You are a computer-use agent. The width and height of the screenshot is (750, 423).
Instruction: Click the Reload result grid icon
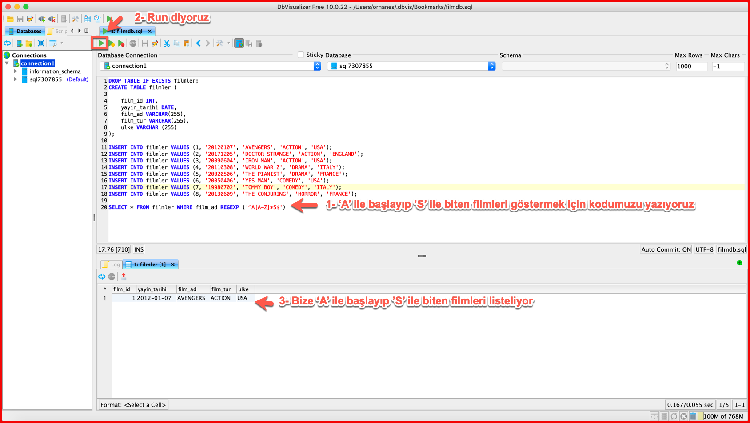pos(102,277)
